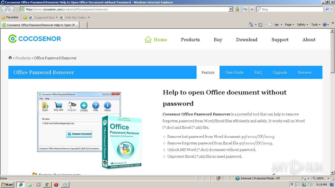The width and height of the screenshot is (335, 188).
Task: Show hidden tray icons arrow
Action: coord(292,184)
